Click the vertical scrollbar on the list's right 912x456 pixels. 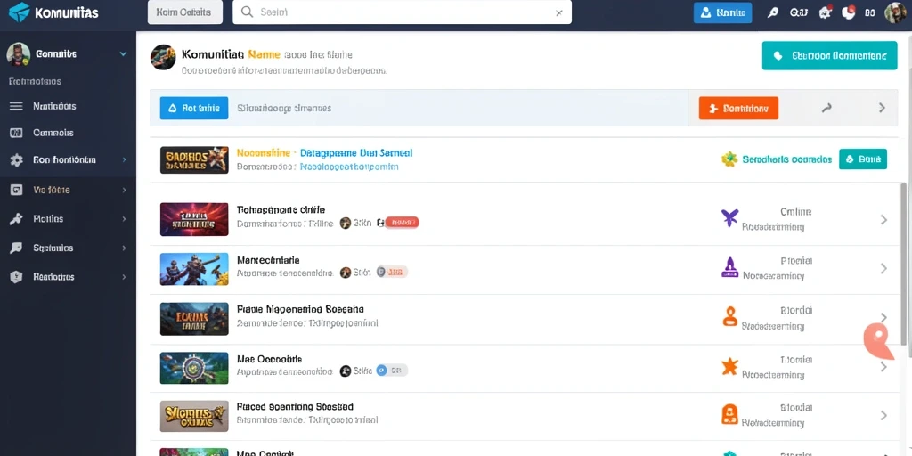point(903,264)
